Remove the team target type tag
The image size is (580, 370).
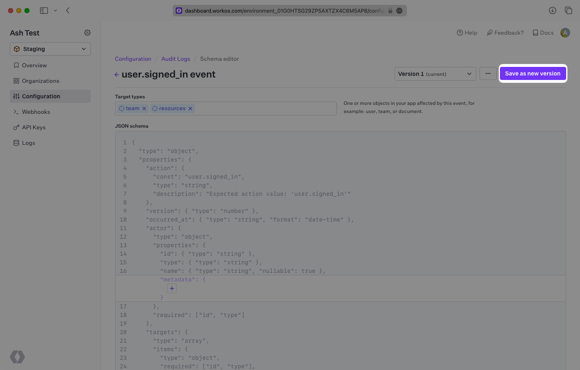[144, 108]
